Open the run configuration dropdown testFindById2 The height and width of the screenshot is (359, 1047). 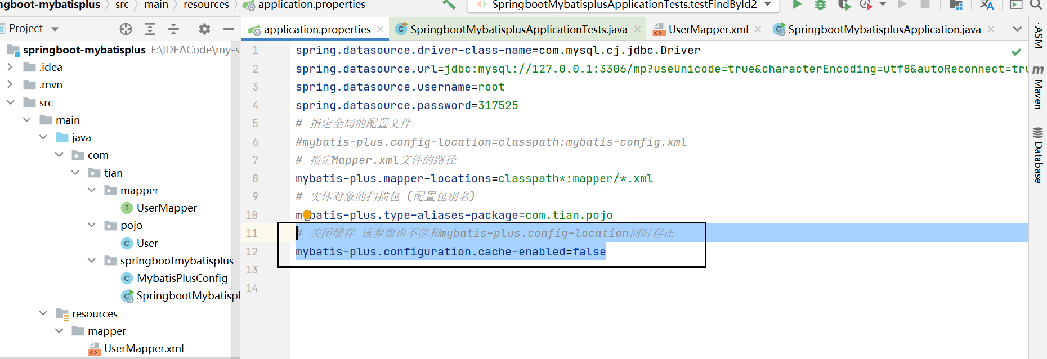tap(623, 5)
